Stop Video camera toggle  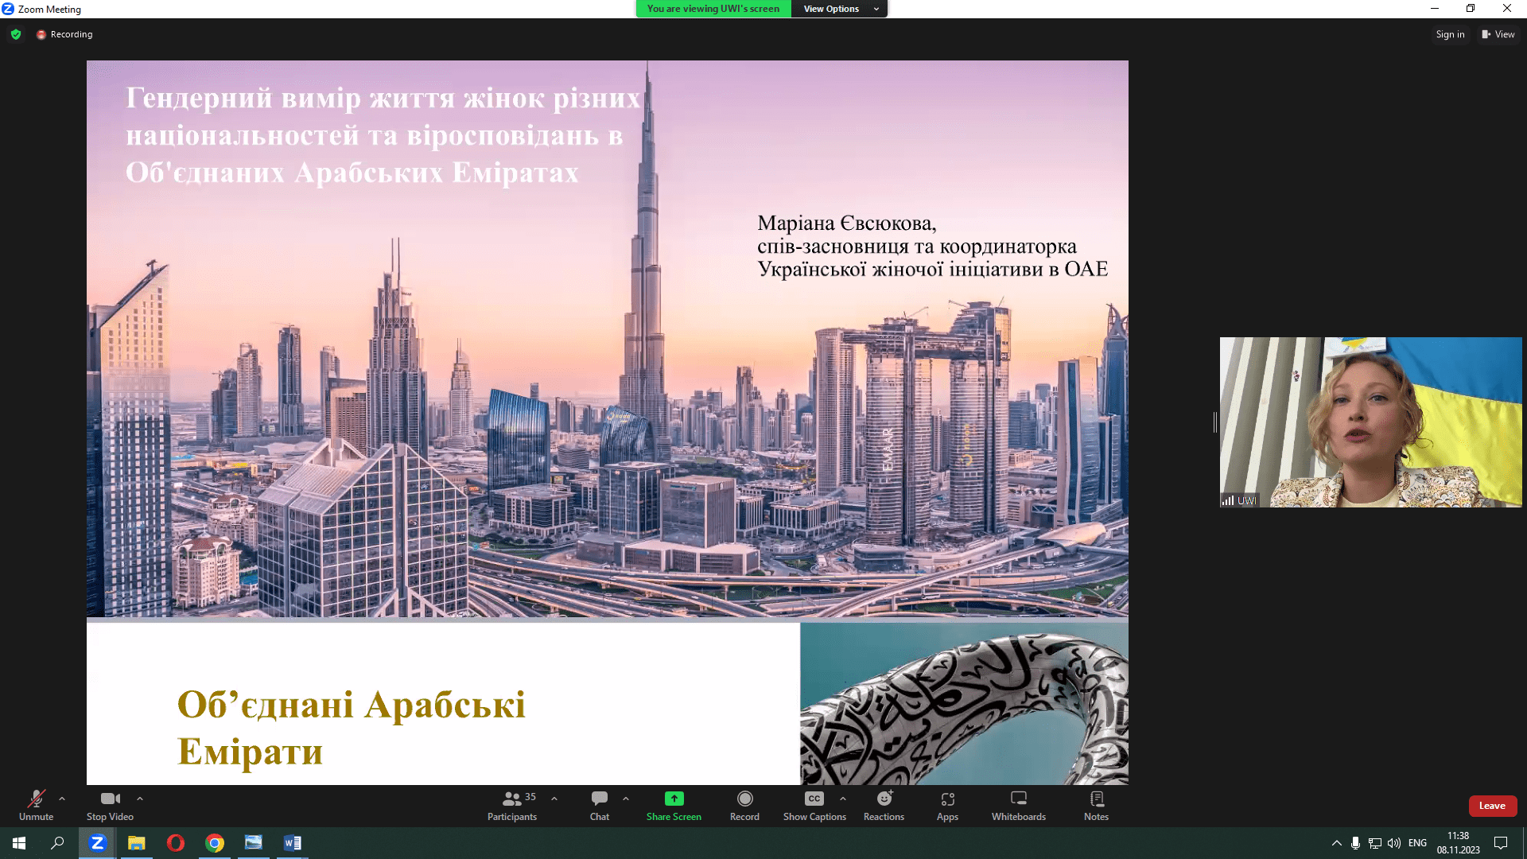(x=110, y=799)
